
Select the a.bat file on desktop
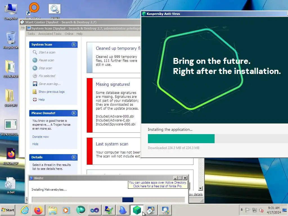pyautogui.click(x=10, y=185)
